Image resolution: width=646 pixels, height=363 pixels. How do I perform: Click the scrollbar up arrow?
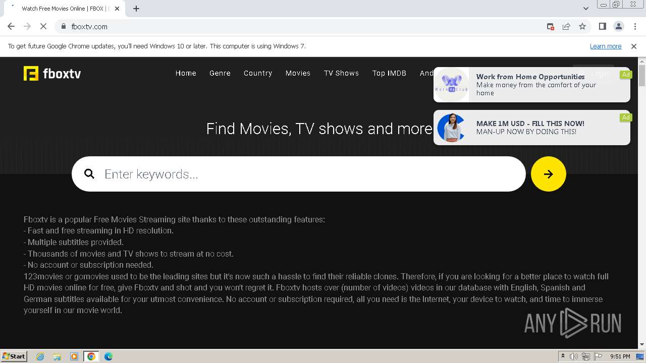[x=642, y=60]
